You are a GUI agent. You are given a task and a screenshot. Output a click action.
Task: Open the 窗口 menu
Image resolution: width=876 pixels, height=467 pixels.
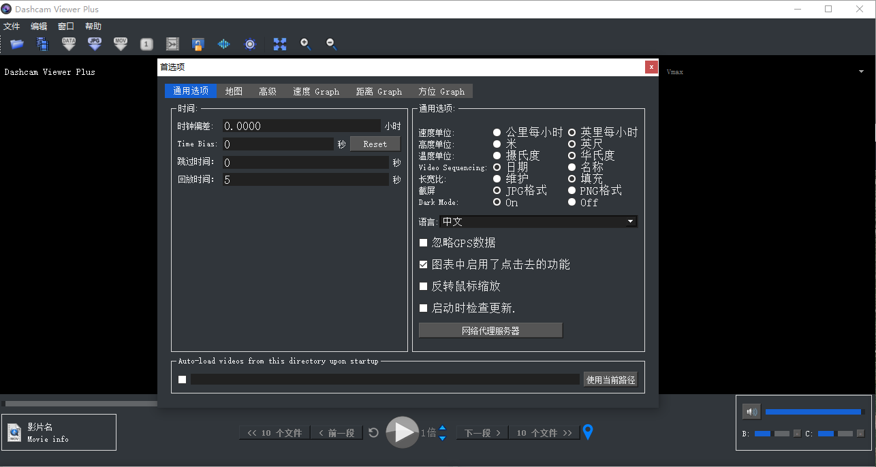point(66,27)
